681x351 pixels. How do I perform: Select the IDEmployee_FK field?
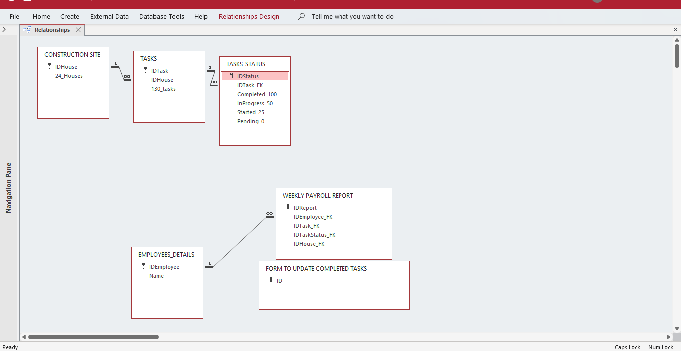click(313, 217)
